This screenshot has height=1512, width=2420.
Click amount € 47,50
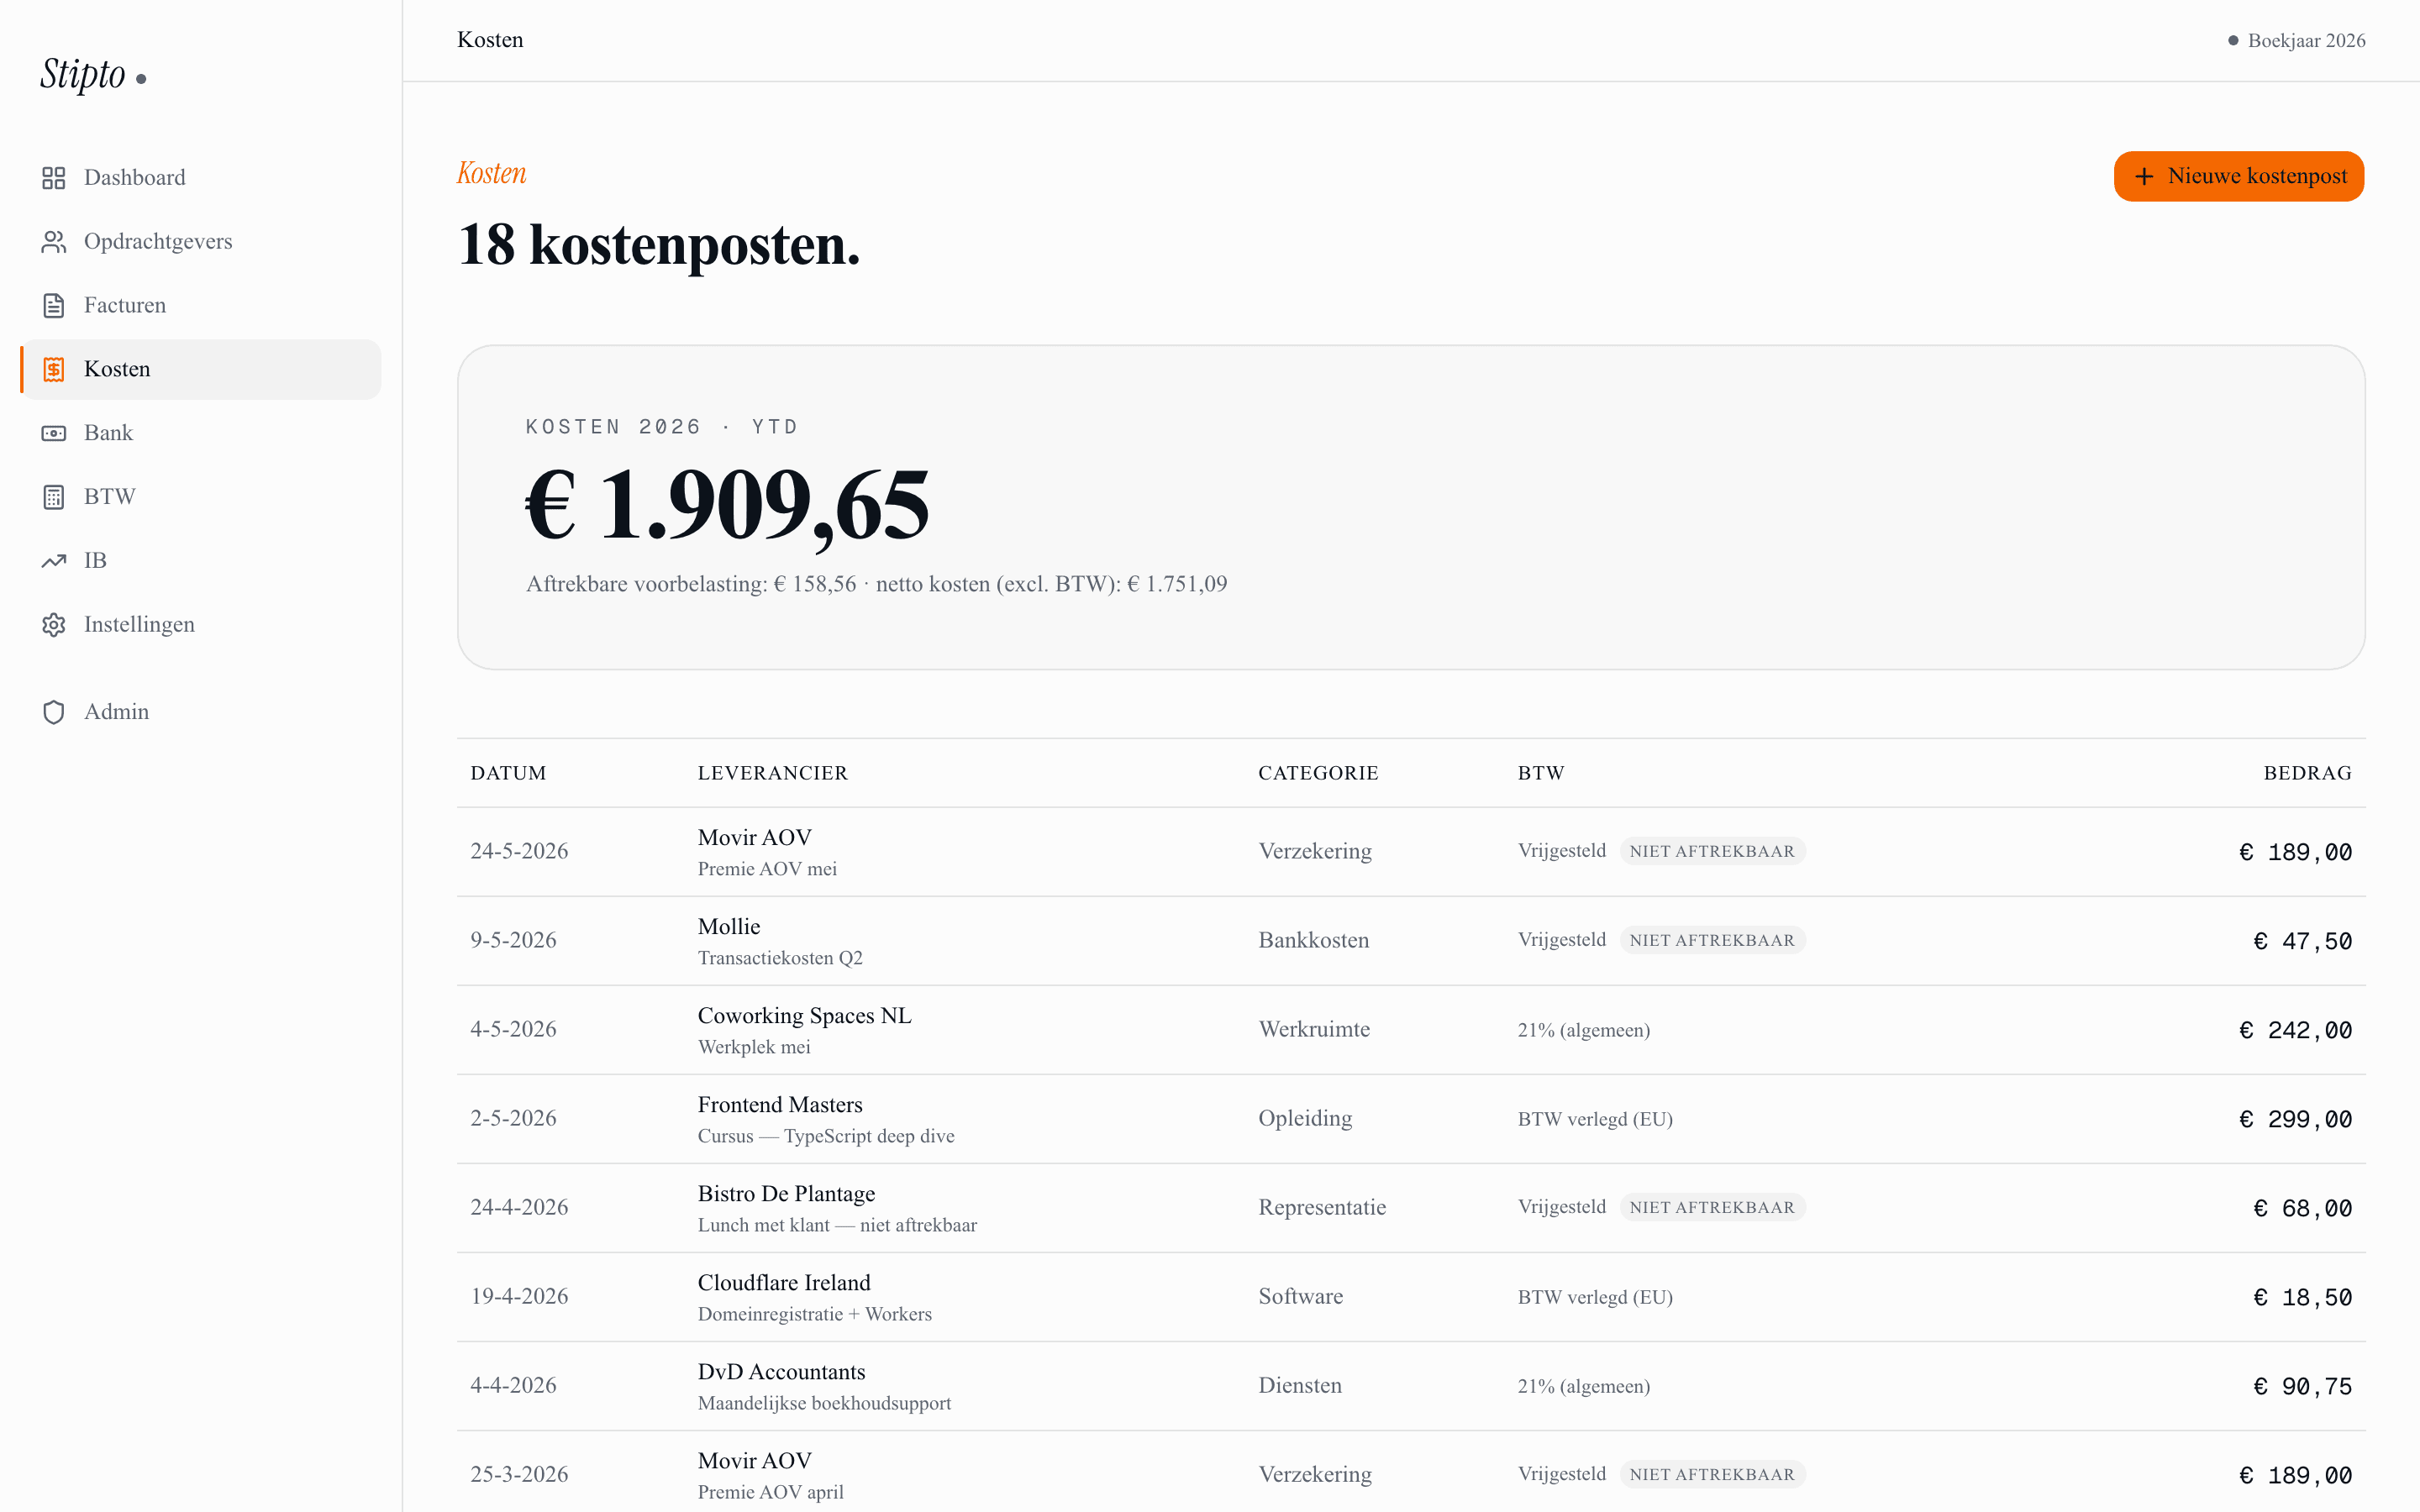pyautogui.click(x=2302, y=942)
